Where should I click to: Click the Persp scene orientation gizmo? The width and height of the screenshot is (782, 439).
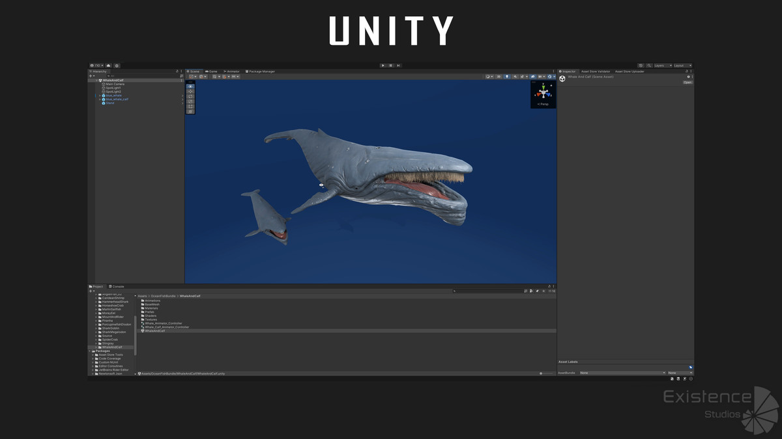543,103
